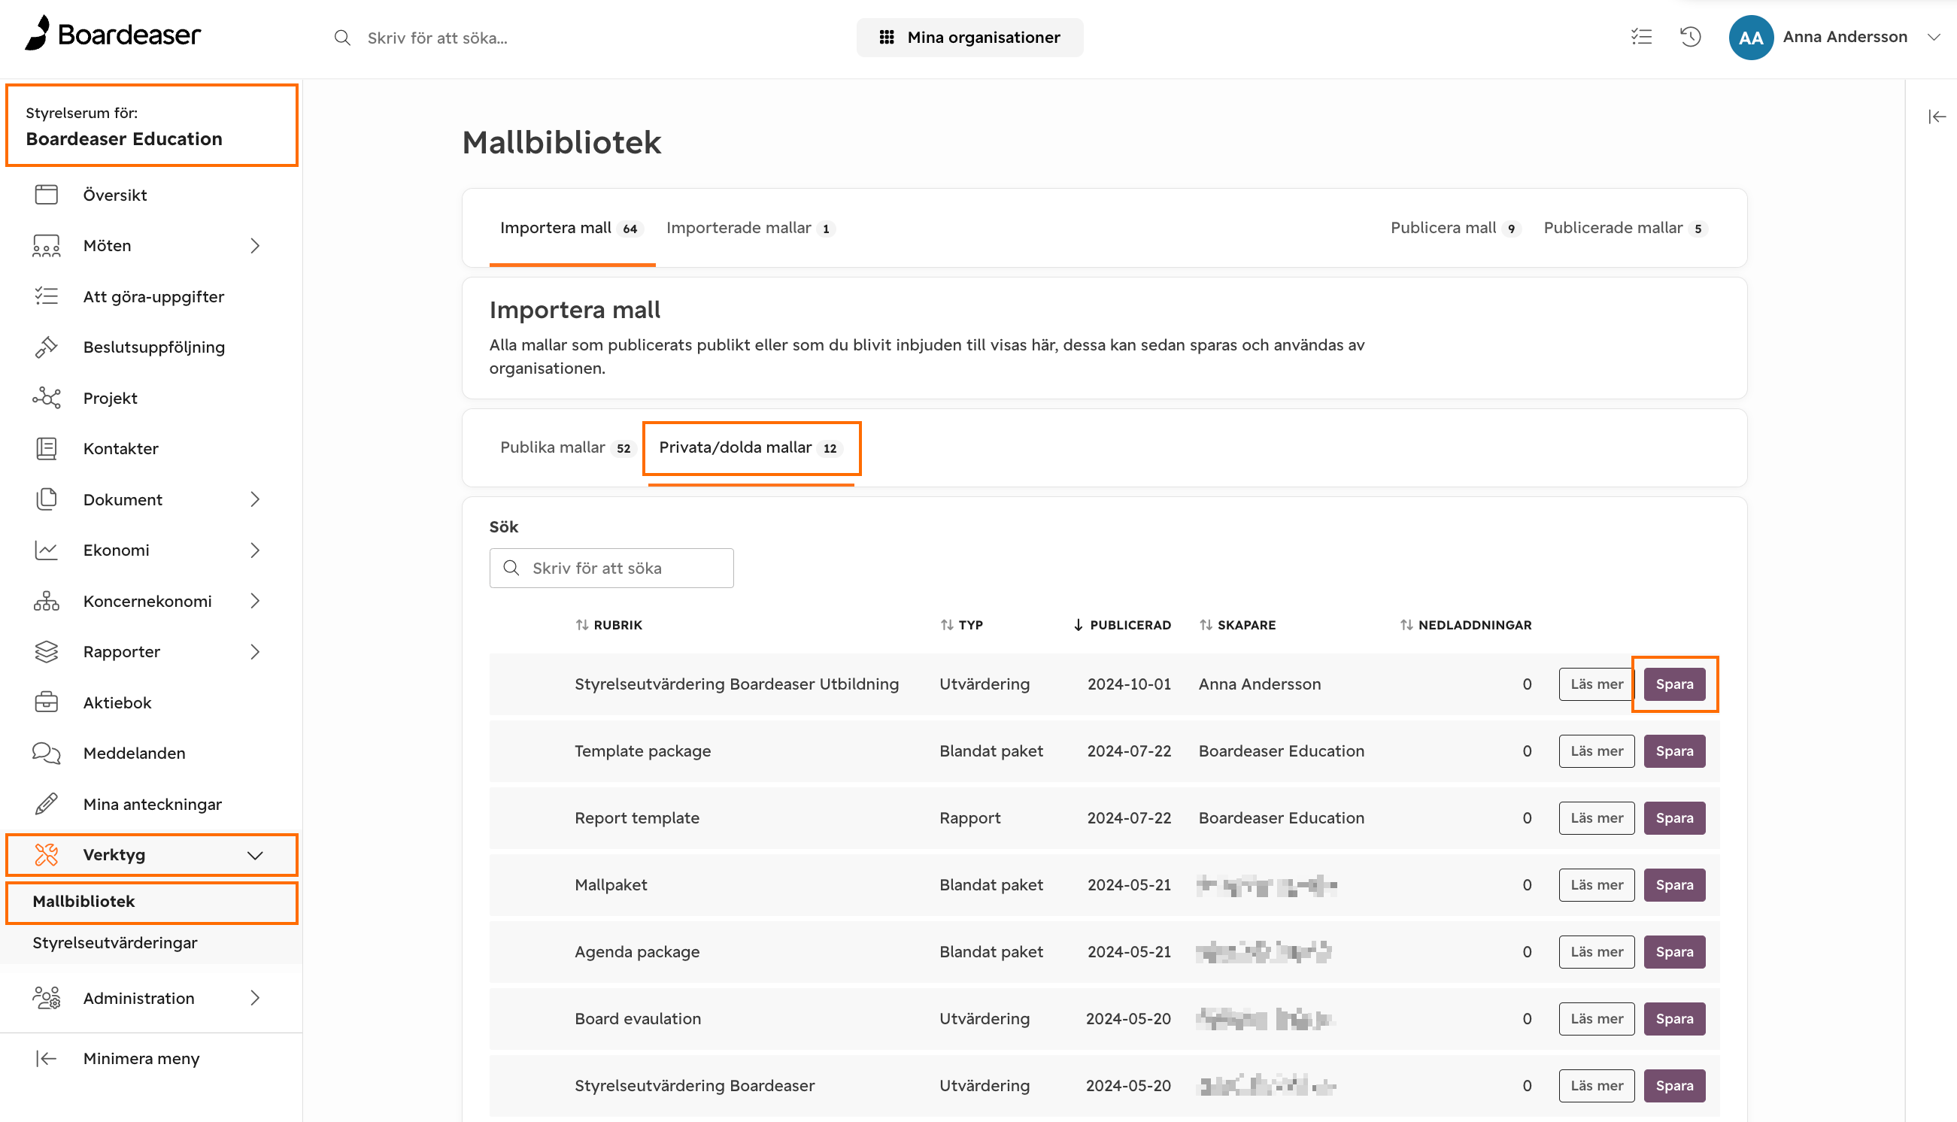Click the Minimera meny arrow icon
The image size is (1957, 1122).
46,1058
